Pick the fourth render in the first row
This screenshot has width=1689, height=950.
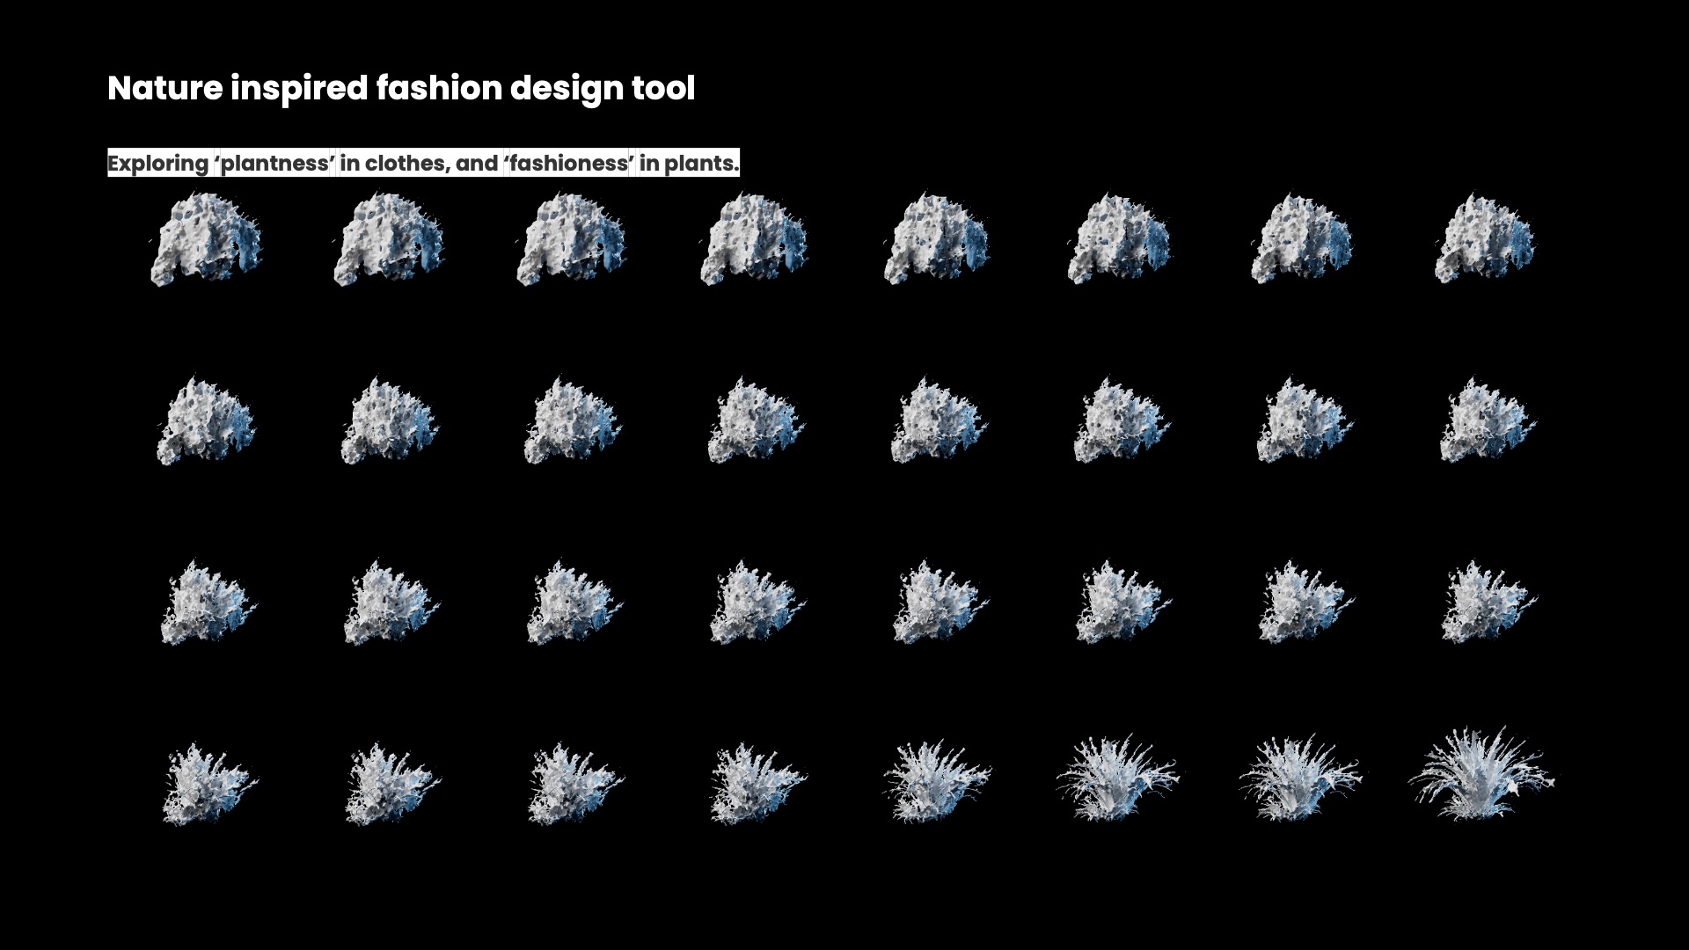click(x=755, y=239)
